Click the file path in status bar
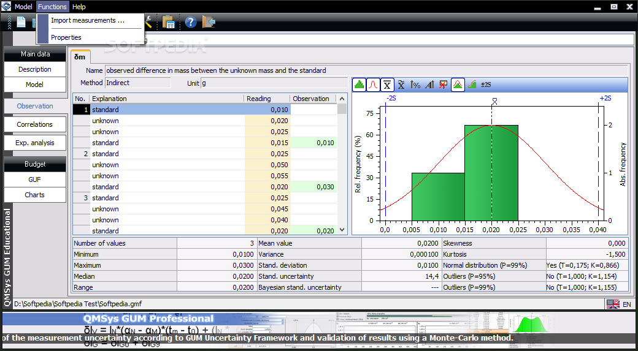Viewport: 638px width, 351px height. coord(78,304)
